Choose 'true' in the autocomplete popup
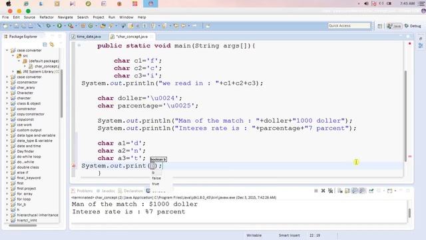The image size is (426, 240). pyautogui.click(x=156, y=184)
